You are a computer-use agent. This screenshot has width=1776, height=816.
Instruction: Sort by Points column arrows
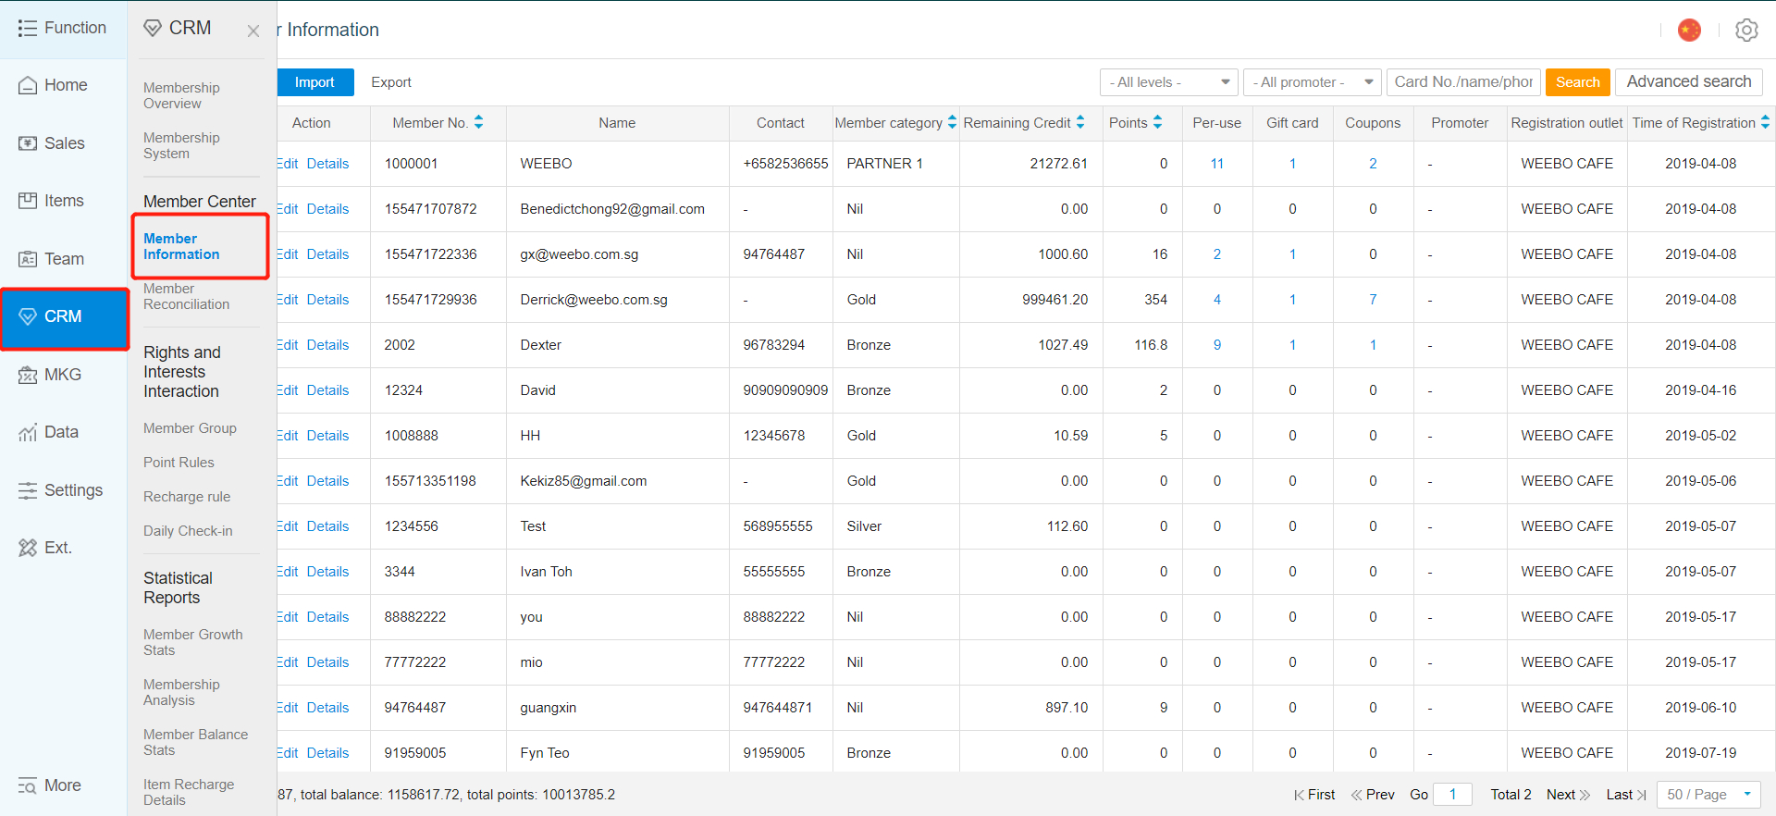(1157, 122)
